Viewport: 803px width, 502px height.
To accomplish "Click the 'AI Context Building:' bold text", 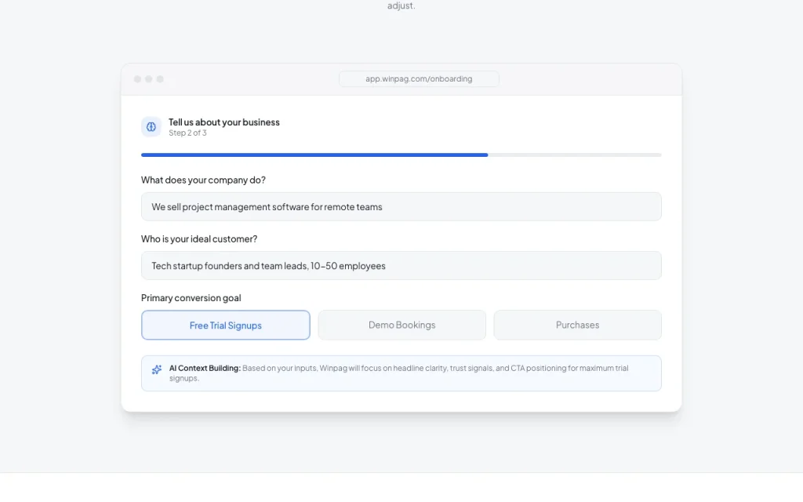I will click(205, 369).
